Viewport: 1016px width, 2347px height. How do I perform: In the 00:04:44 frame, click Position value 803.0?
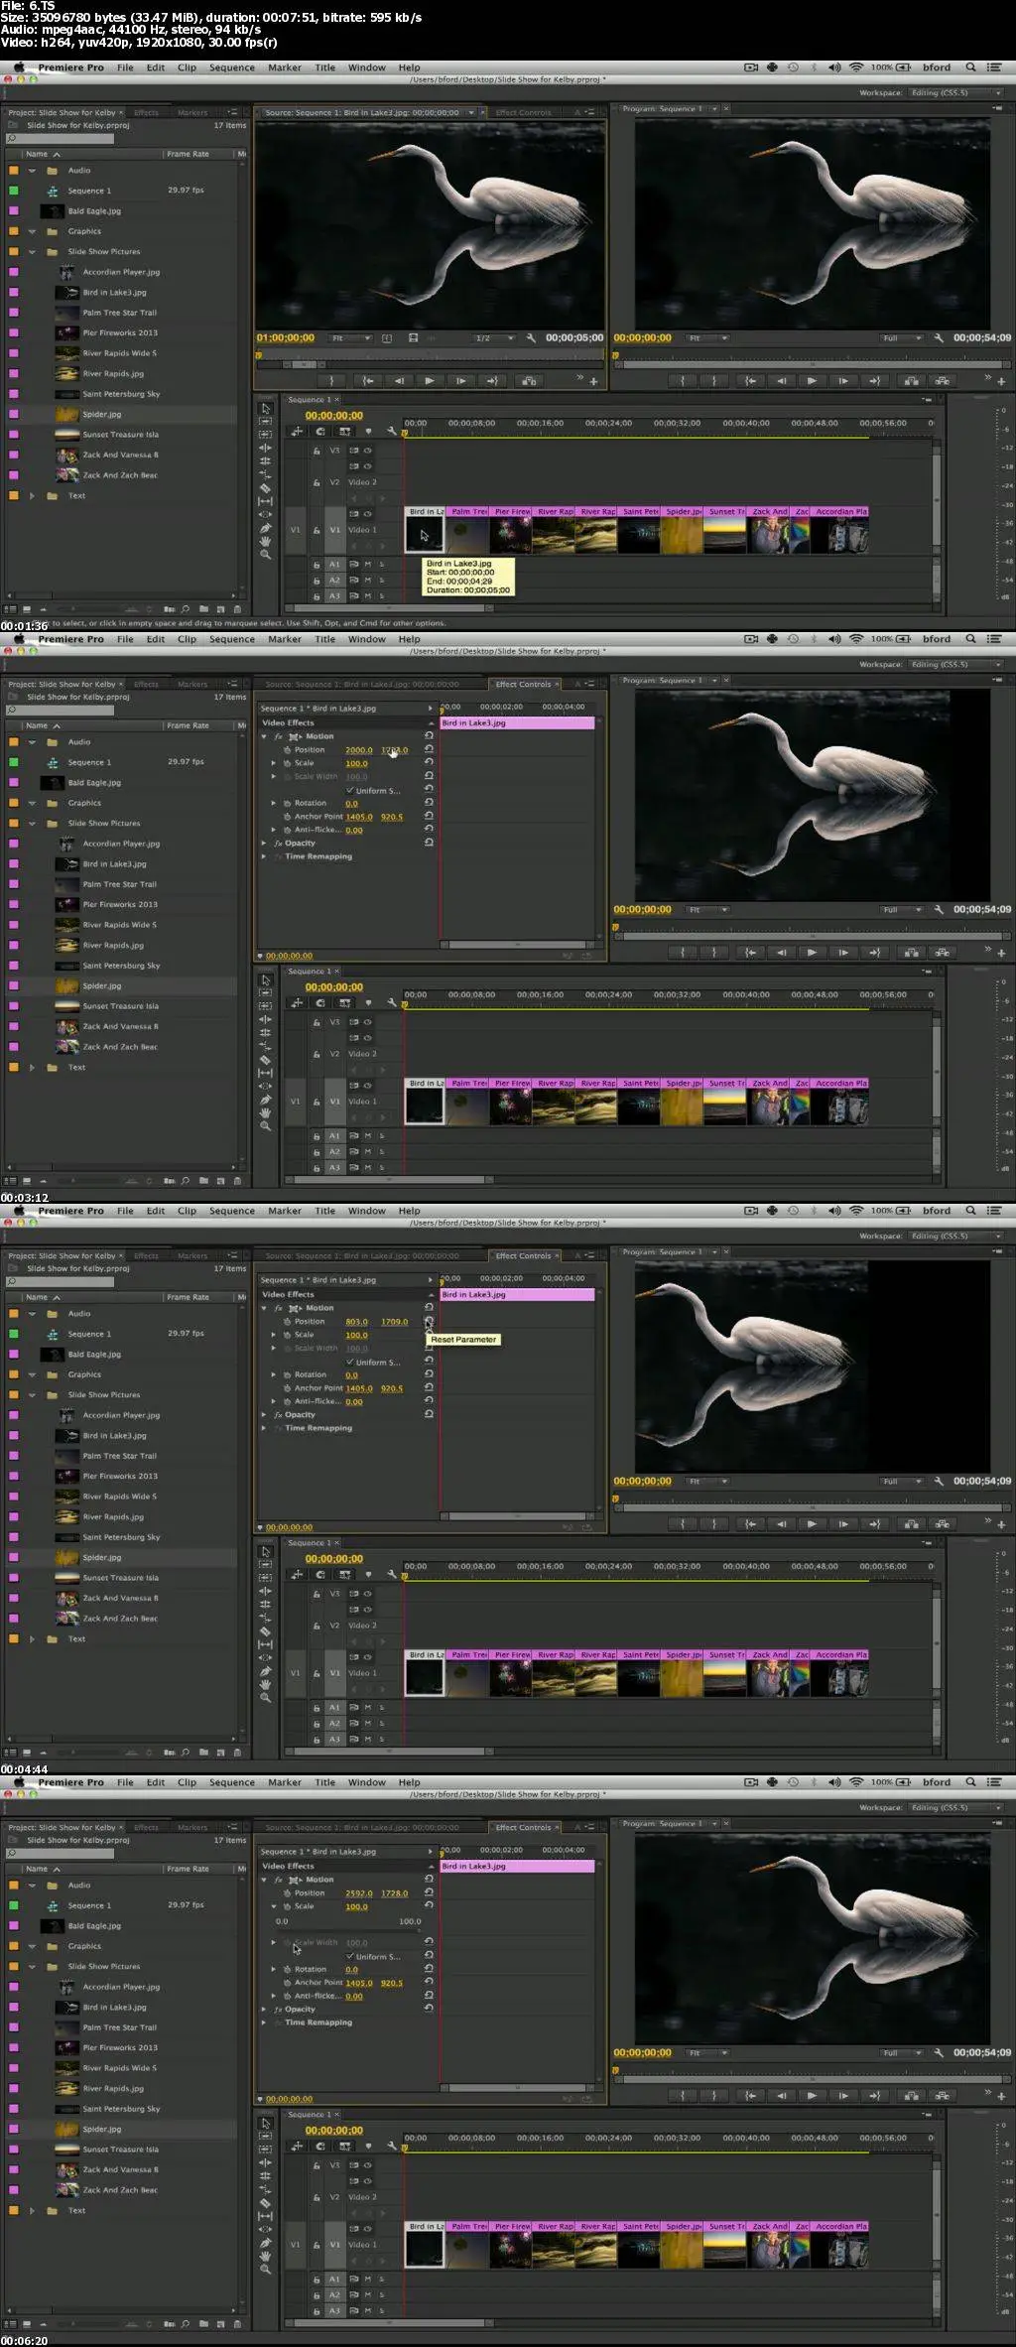(x=356, y=1322)
